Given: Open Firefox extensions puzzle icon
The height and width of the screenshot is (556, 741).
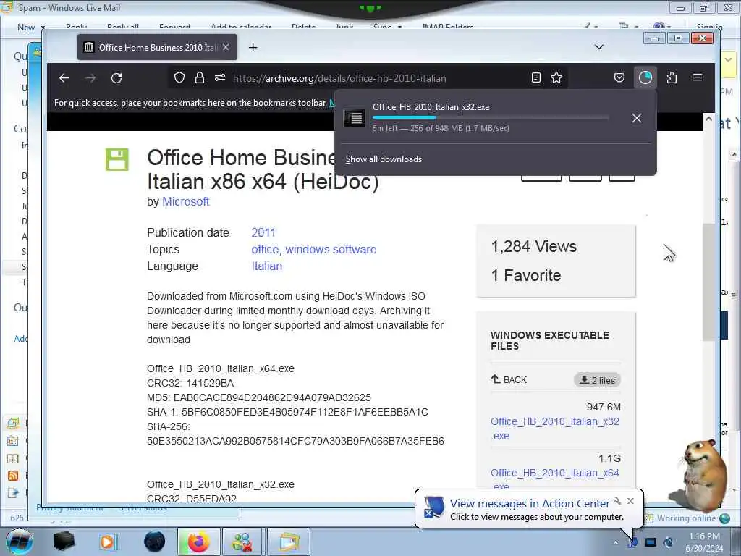Looking at the screenshot, I should (x=672, y=78).
